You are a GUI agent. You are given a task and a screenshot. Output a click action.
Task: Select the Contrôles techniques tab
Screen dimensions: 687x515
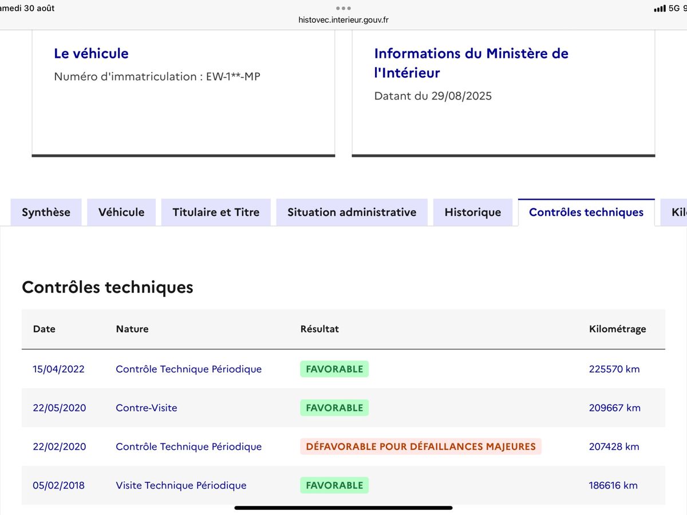click(x=586, y=212)
